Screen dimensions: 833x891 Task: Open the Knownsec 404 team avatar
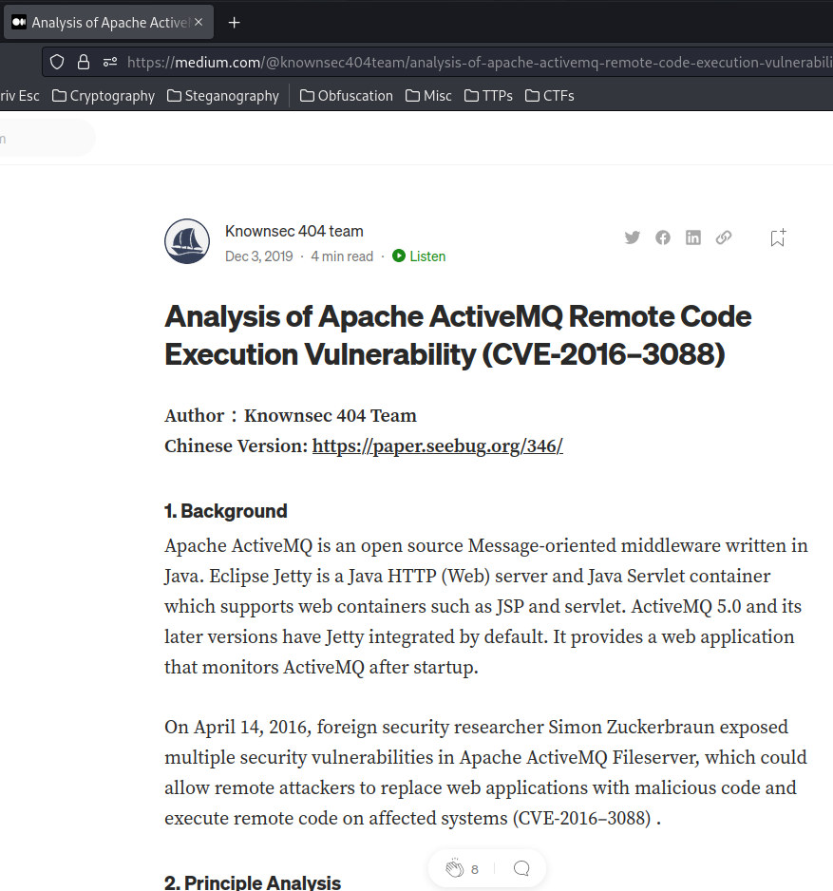pyautogui.click(x=187, y=241)
